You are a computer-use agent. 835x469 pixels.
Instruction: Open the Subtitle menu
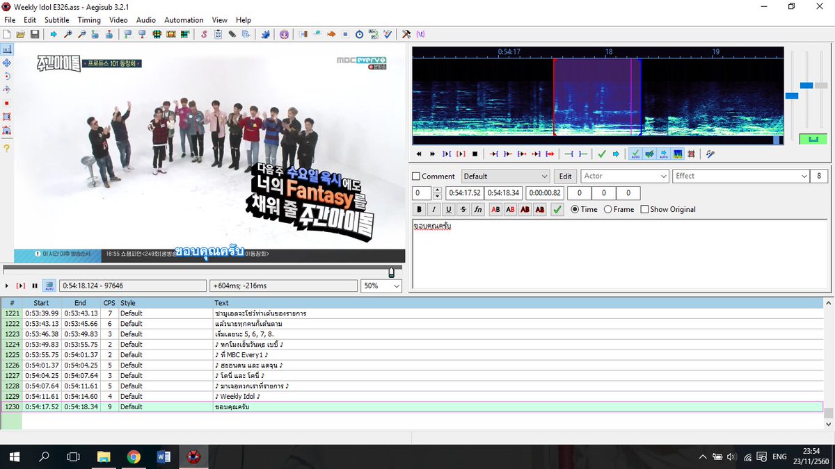pos(57,20)
